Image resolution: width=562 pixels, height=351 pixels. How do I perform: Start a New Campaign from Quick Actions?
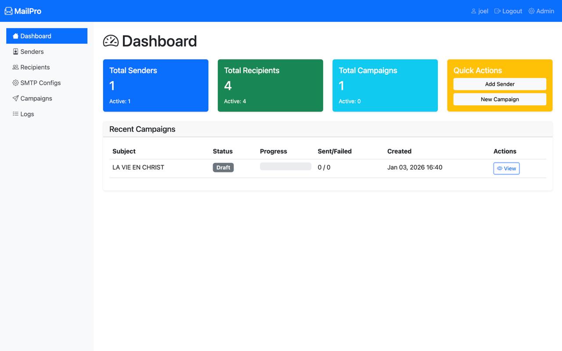tap(500, 99)
